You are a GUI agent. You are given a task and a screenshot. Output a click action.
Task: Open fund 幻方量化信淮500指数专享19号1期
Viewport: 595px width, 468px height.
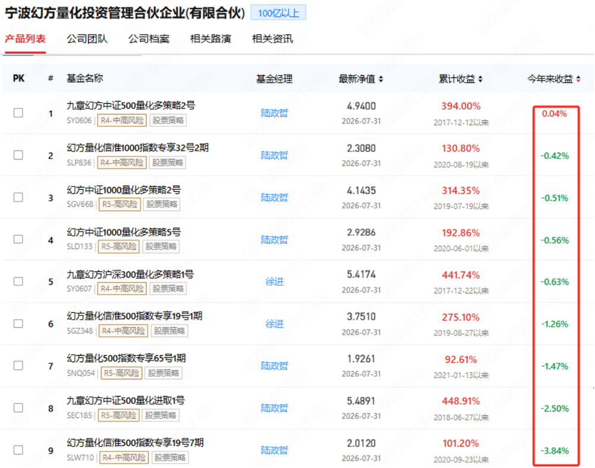pyautogui.click(x=134, y=316)
